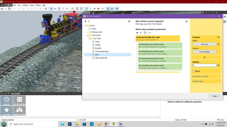Open trigger settings gear icon
Screen dimensions: 227x127
click(x=186, y=21)
